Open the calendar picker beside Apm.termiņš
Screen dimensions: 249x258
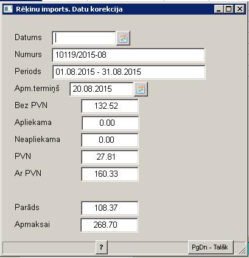[x=141, y=89]
